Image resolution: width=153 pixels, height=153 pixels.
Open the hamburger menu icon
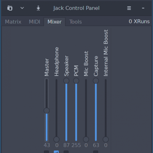[129, 8]
